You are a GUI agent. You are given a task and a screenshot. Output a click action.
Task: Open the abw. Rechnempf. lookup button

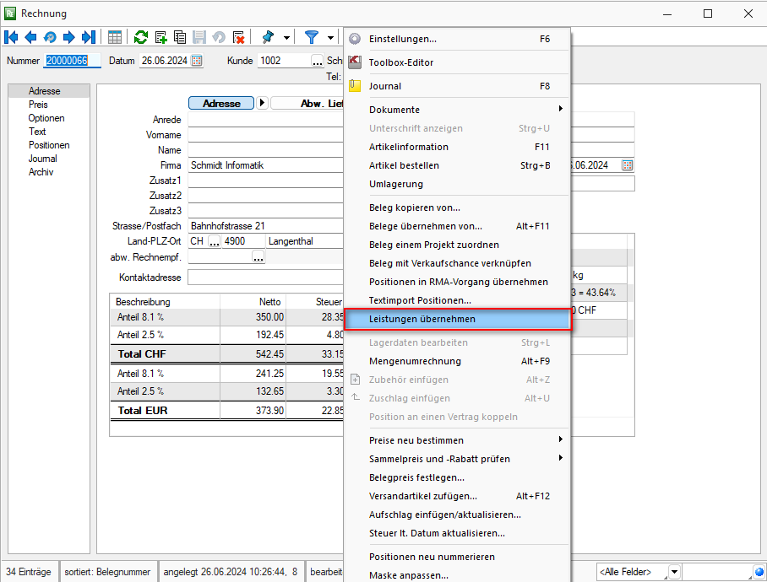pos(258,256)
